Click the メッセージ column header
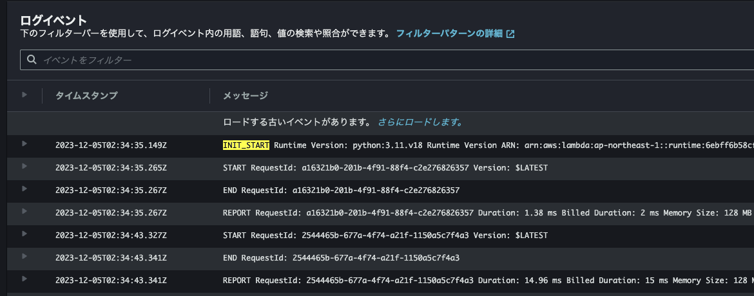The image size is (754, 296). pyautogui.click(x=246, y=96)
